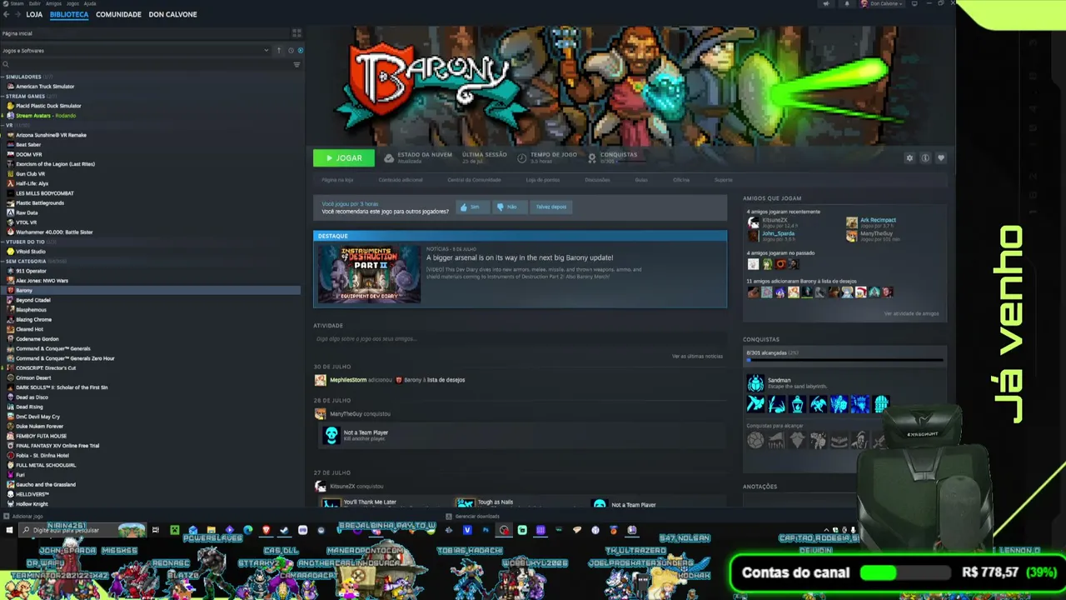Open Ark Recimpact friend avatar

coord(851,222)
